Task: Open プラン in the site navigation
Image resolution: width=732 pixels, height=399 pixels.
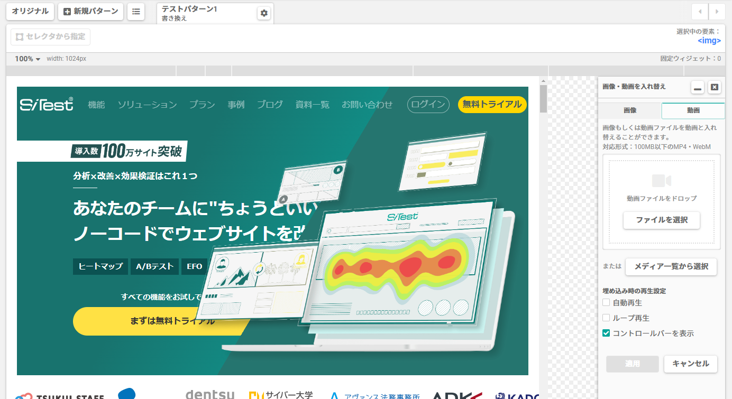Action: (202, 105)
